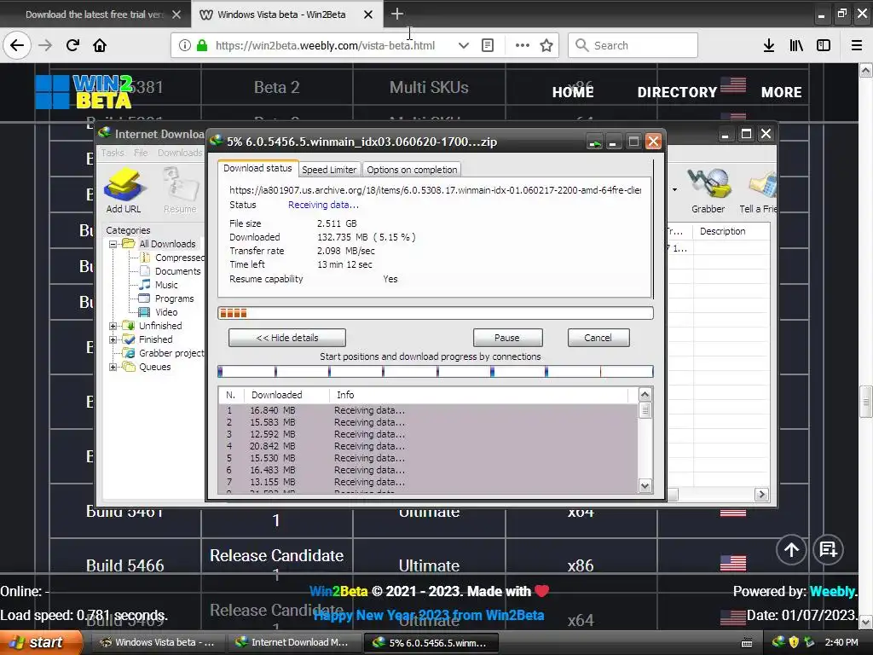Image resolution: width=873 pixels, height=655 pixels.
Task: Cancel the download
Action: 598,338
